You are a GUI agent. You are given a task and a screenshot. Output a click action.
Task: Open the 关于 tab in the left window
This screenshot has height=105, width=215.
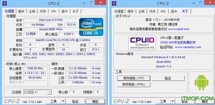75,11
